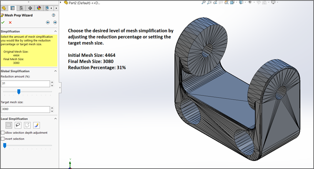Switch to the PropertyManager tab
The height and width of the screenshot is (169, 314).
(12, 8)
